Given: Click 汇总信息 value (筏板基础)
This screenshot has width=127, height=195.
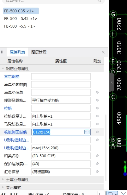Looking at the screenshot, I should click(x=61, y=172).
